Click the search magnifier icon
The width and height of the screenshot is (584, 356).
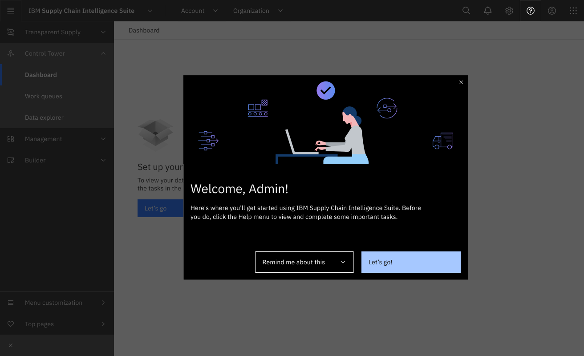click(466, 11)
